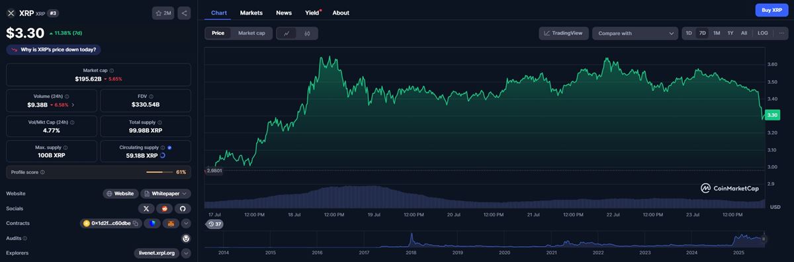Click the XRP coin logo icon
The height and width of the screenshot is (262, 794).
click(x=11, y=13)
